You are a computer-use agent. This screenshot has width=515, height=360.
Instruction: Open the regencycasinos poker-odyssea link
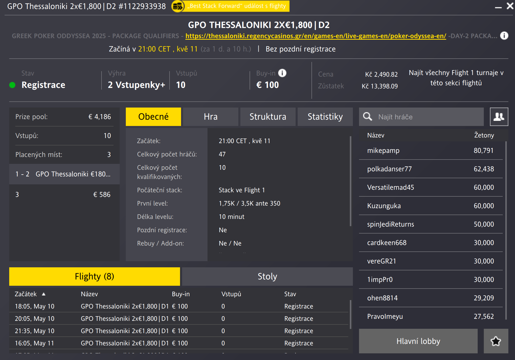point(316,36)
